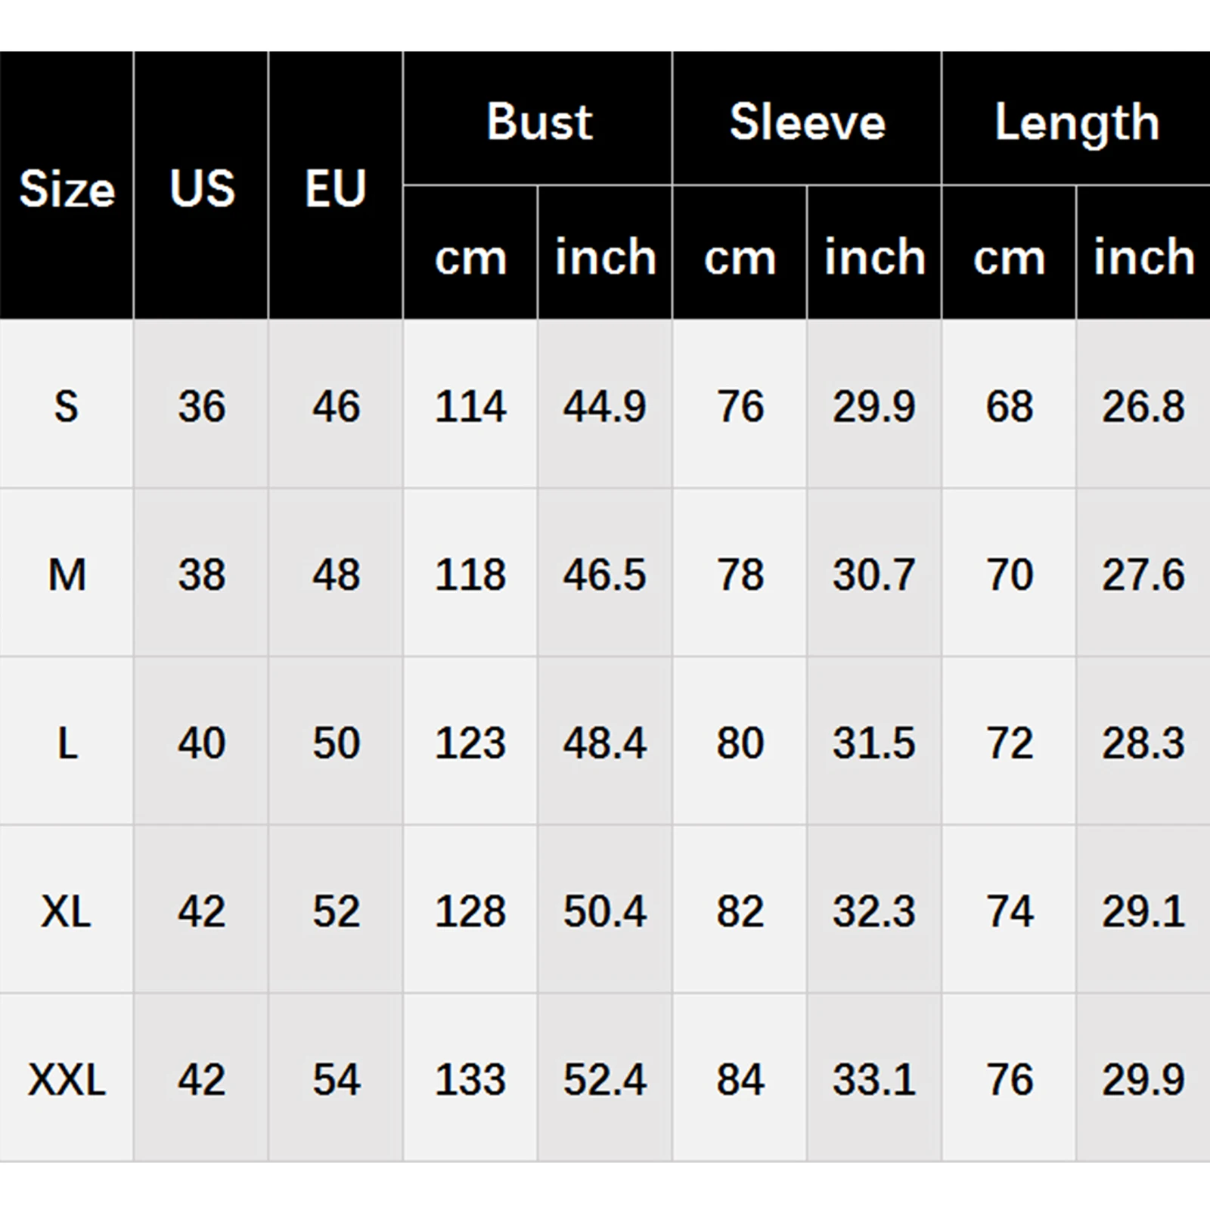The image size is (1210, 1210).
Task: Click the inch subheader under Sleeve
Action: 874,257
